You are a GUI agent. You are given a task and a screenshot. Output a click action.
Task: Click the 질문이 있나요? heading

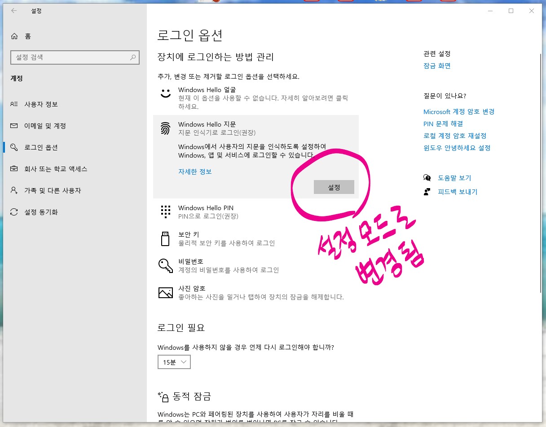445,96
